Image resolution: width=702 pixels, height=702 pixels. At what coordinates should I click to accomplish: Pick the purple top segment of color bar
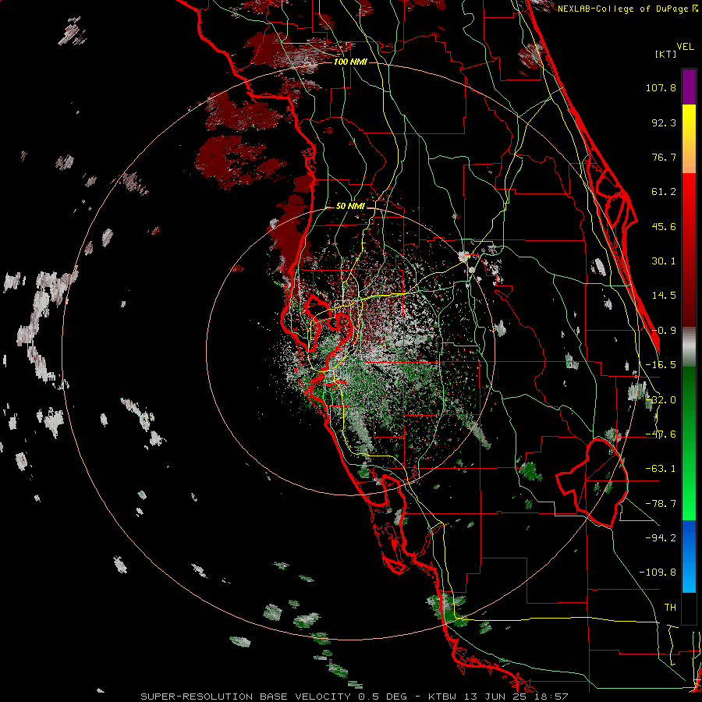click(689, 87)
